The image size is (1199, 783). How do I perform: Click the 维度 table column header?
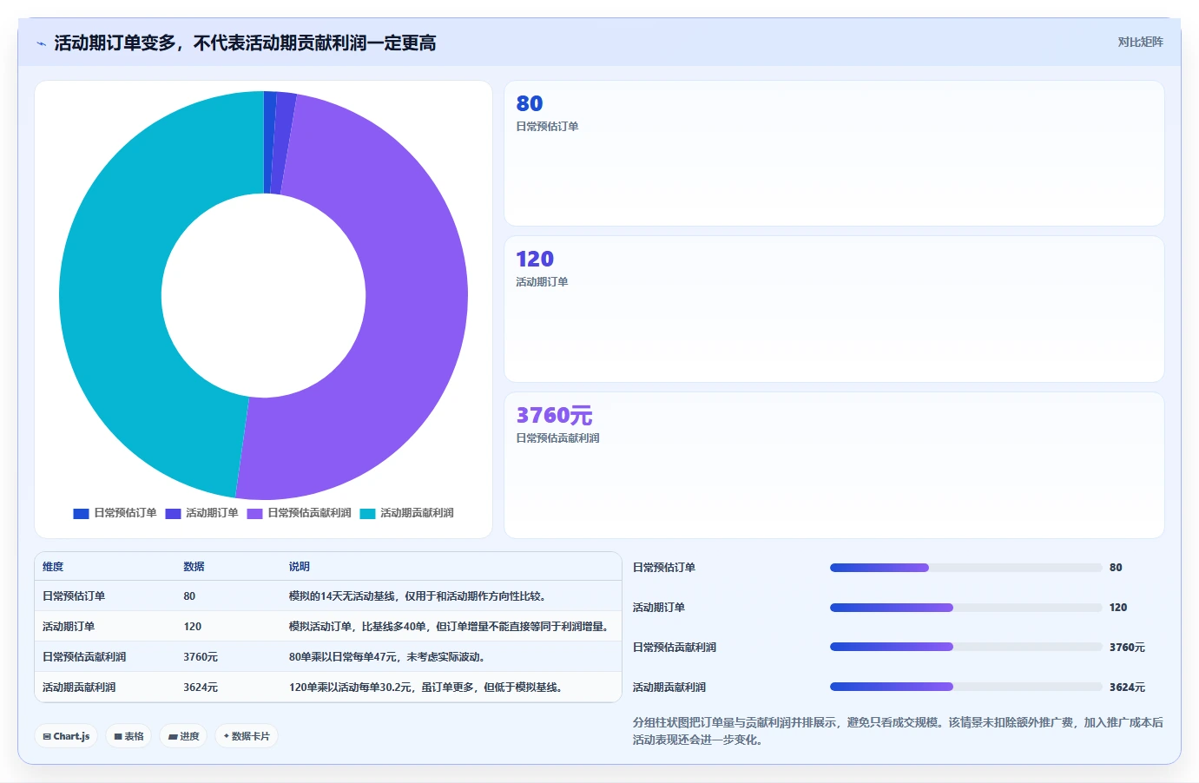(x=53, y=567)
